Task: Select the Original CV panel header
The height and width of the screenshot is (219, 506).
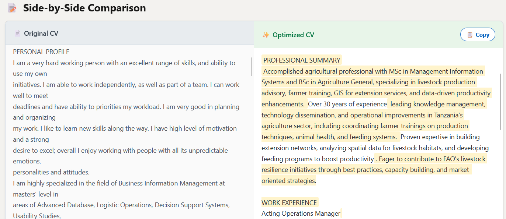Action: 41,33
